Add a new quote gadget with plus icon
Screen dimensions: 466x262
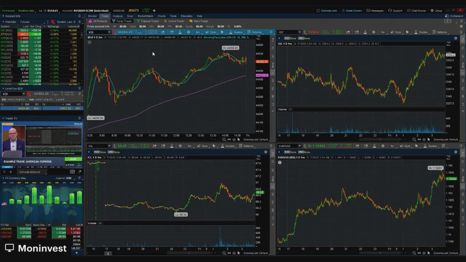154,11
